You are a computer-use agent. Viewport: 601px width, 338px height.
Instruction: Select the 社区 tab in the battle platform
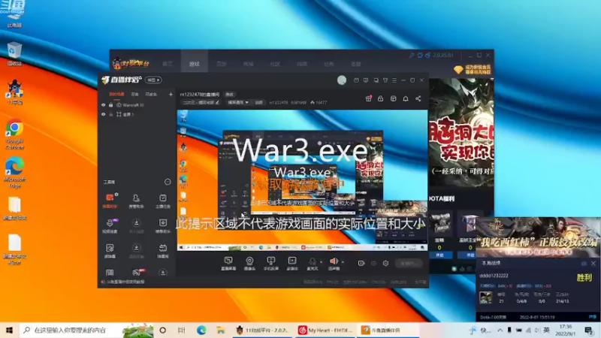[275, 64]
